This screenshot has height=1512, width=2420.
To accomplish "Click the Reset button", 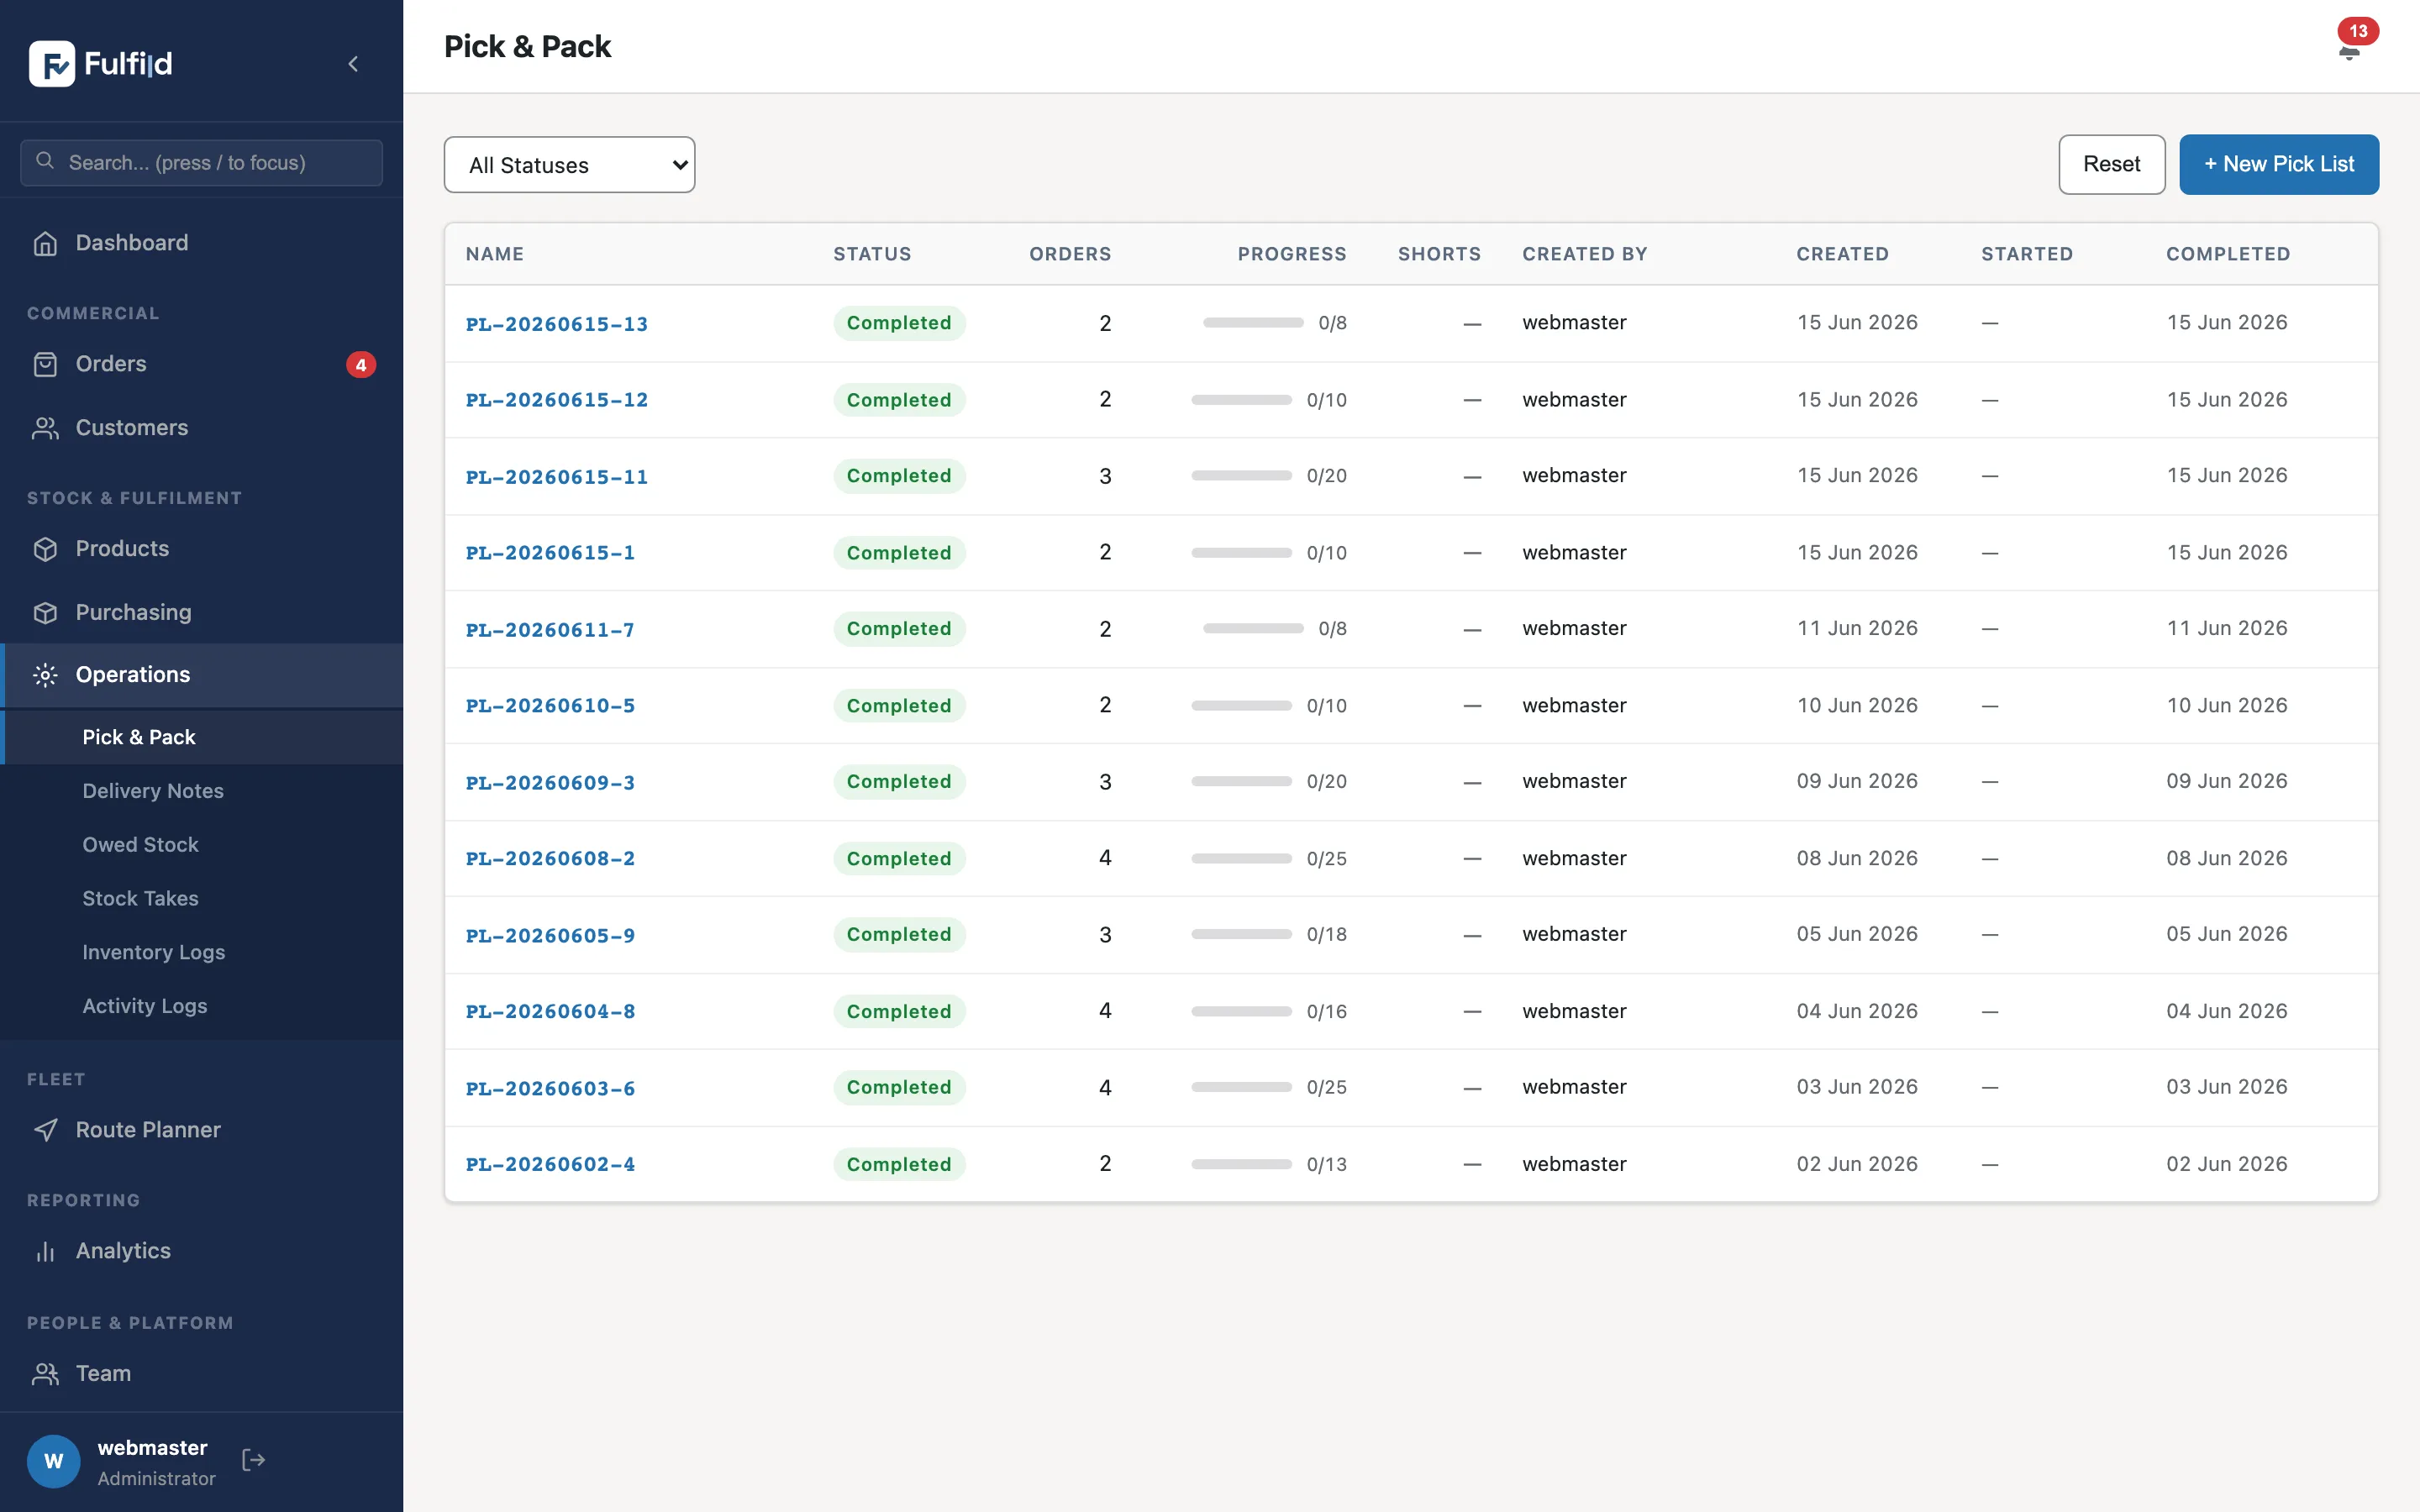I will 2111,164.
